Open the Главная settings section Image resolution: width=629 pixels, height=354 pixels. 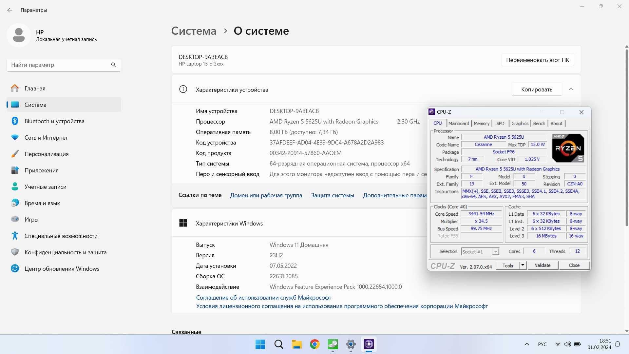tap(64, 88)
